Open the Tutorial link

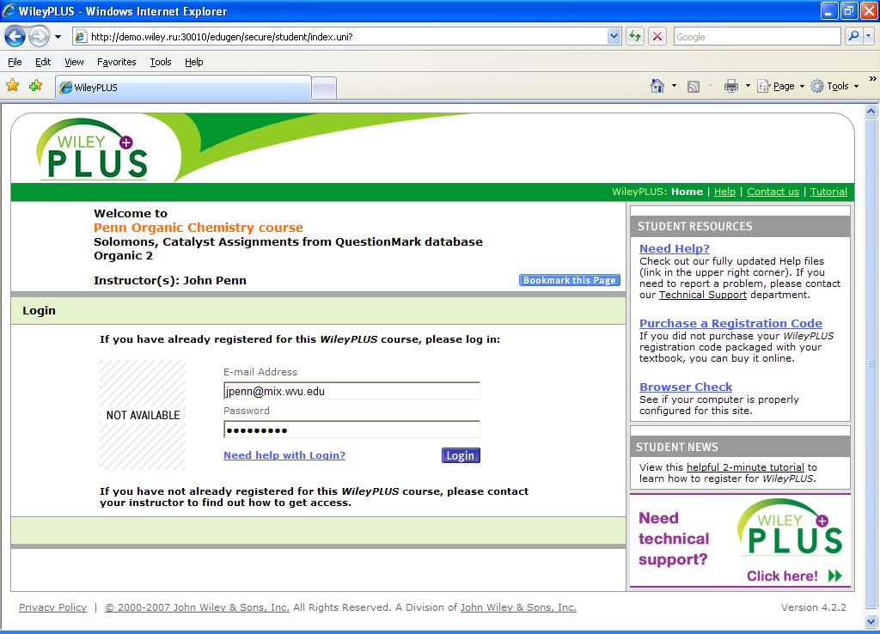point(828,192)
